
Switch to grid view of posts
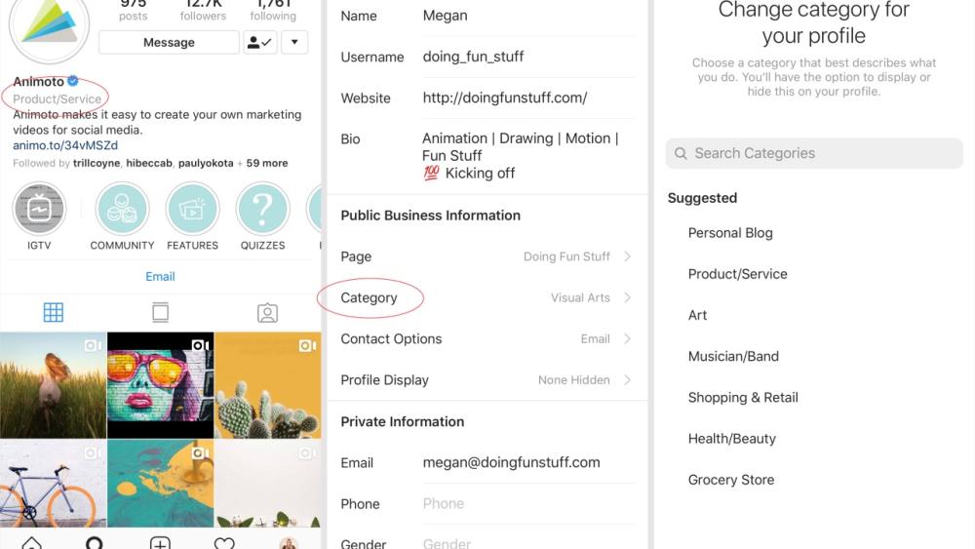pyautogui.click(x=54, y=312)
